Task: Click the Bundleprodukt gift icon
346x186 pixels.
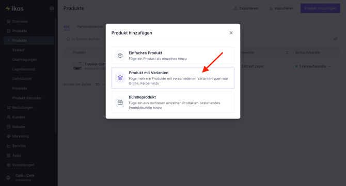Action: [120, 102]
